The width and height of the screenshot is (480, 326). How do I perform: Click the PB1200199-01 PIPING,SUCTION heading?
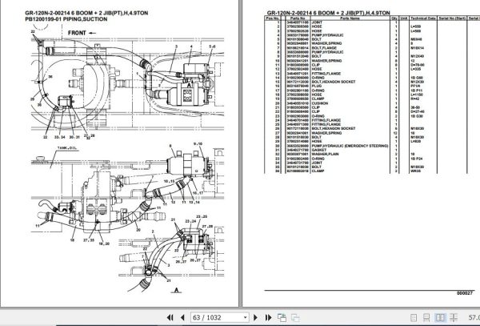66,19
